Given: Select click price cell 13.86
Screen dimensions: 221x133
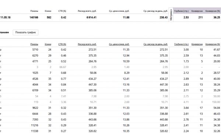Looking at the screenshot, I should point(126,120).
